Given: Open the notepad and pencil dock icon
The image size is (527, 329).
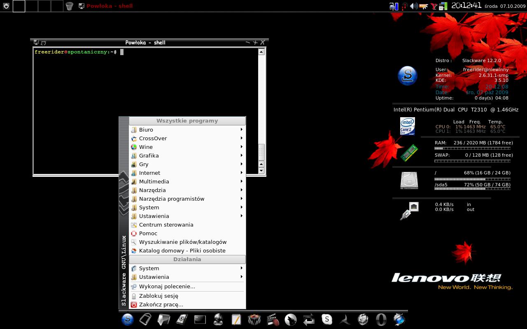Looking at the screenshot, I should (236, 319).
